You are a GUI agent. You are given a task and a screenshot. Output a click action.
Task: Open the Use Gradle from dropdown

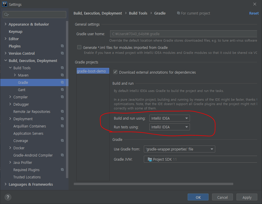[179, 149]
